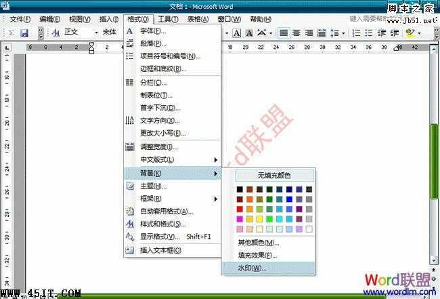Click the right indent marker on ruler
The width and height of the screenshot is (440, 299).
click(x=396, y=49)
